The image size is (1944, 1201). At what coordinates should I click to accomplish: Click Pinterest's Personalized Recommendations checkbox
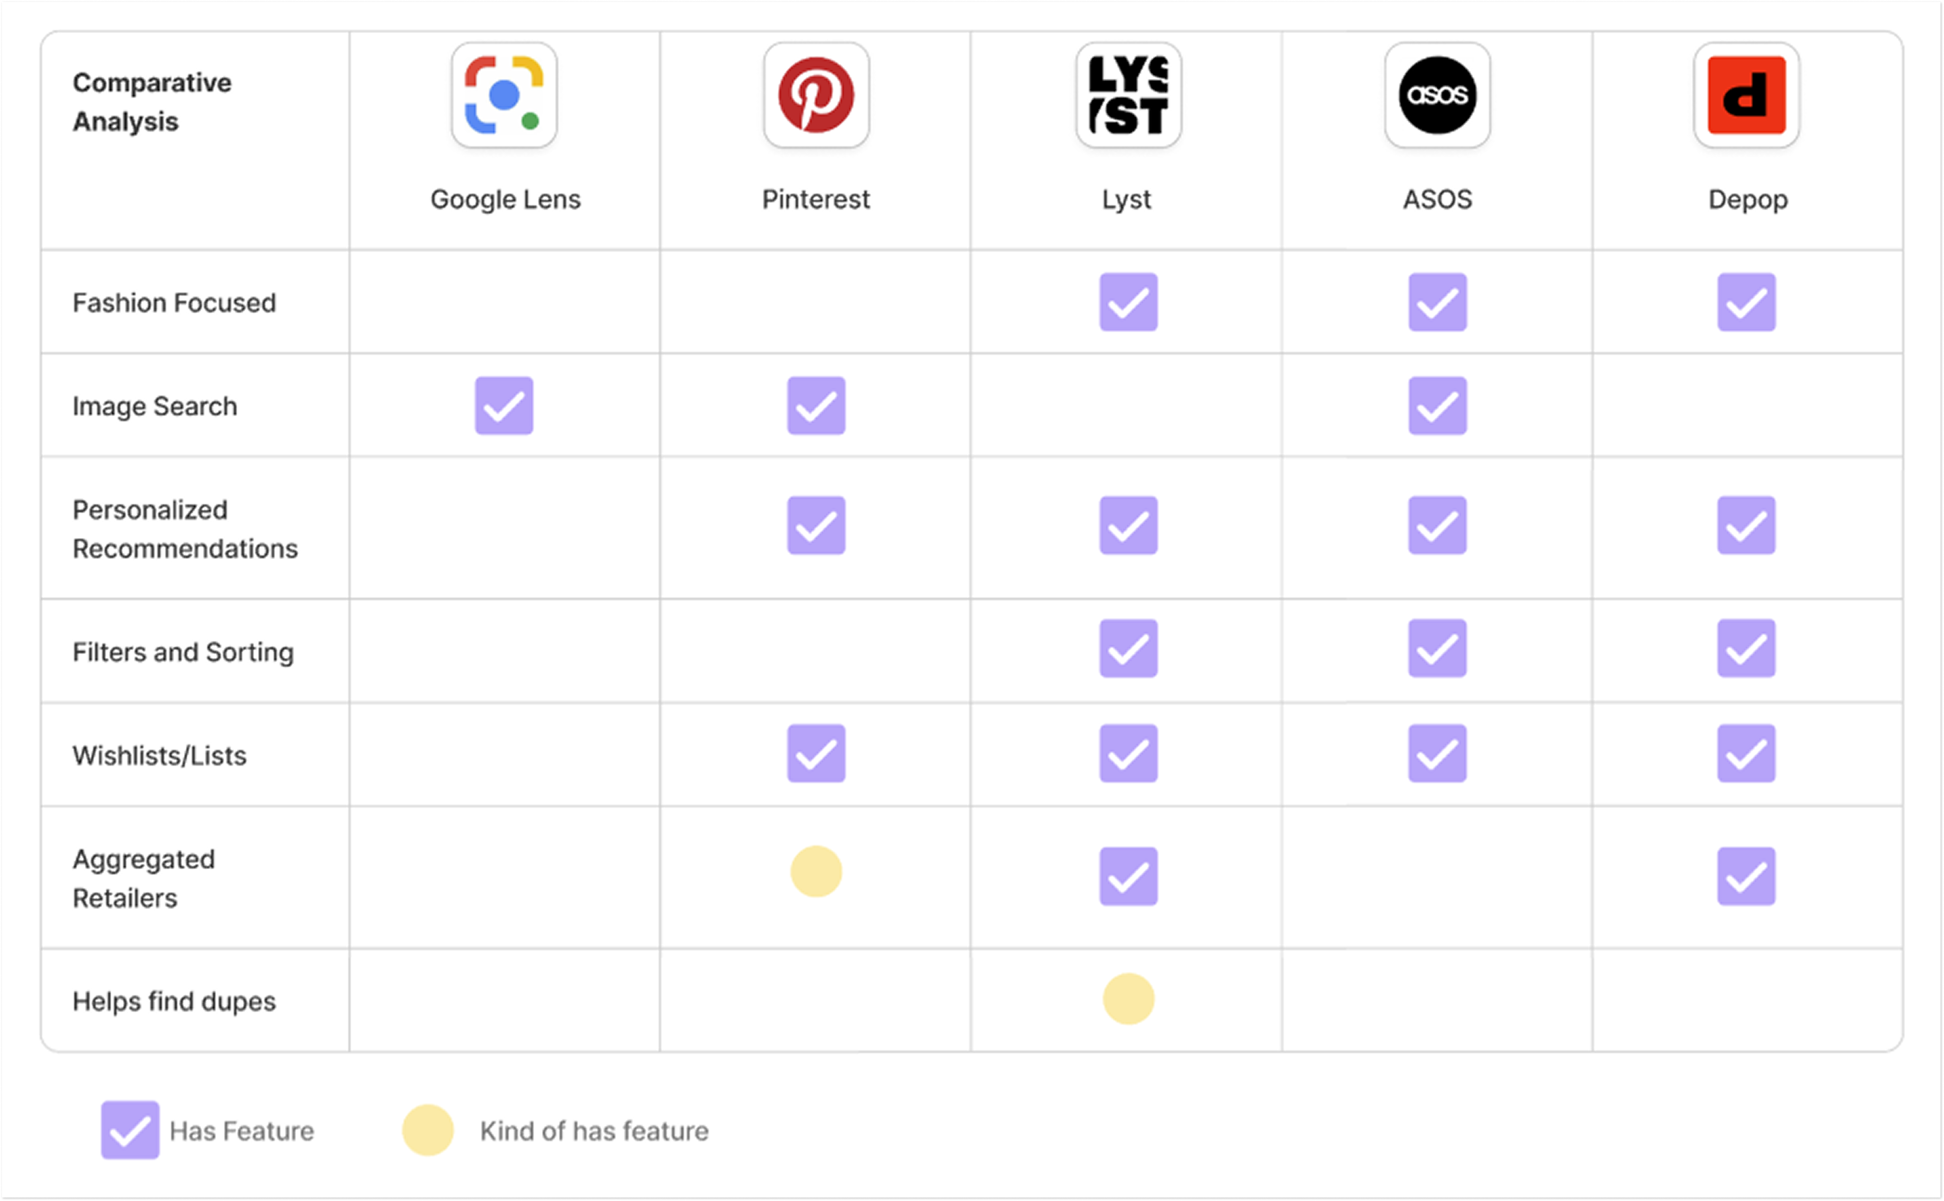816,525
